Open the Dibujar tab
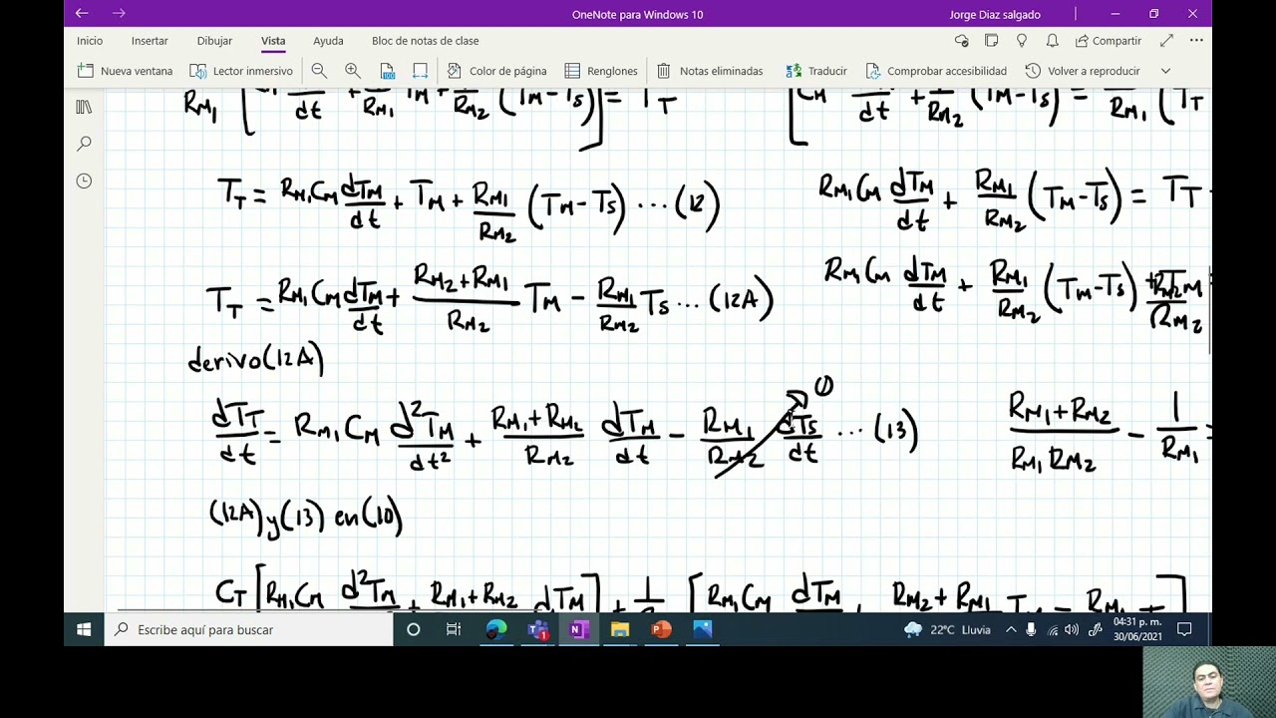The height and width of the screenshot is (718, 1276). tap(214, 41)
